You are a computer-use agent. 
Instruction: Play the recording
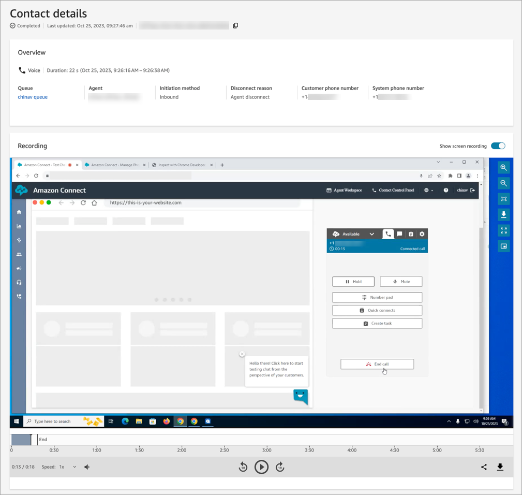pos(261,467)
